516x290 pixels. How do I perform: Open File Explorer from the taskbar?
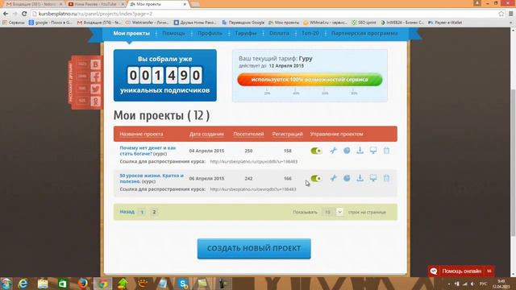pyautogui.click(x=43, y=284)
